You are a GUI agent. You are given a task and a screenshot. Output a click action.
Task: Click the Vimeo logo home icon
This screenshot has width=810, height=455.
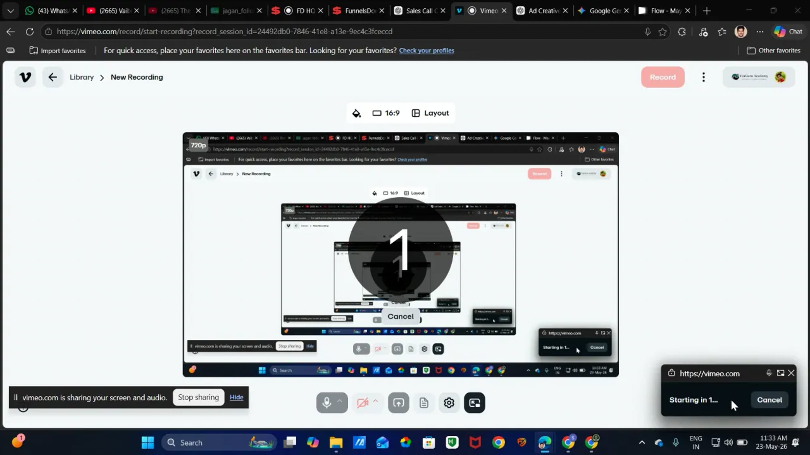click(x=25, y=77)
